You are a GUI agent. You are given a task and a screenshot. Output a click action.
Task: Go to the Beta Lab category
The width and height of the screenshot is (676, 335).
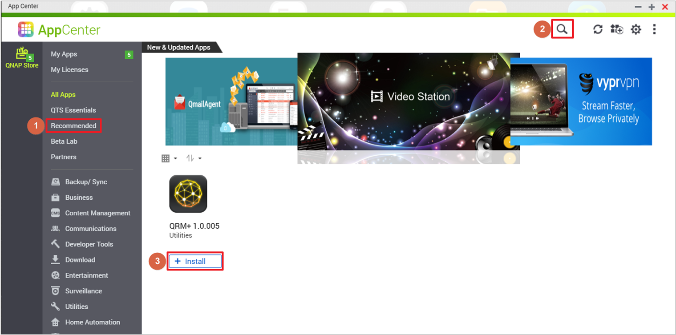click(64, 141)
